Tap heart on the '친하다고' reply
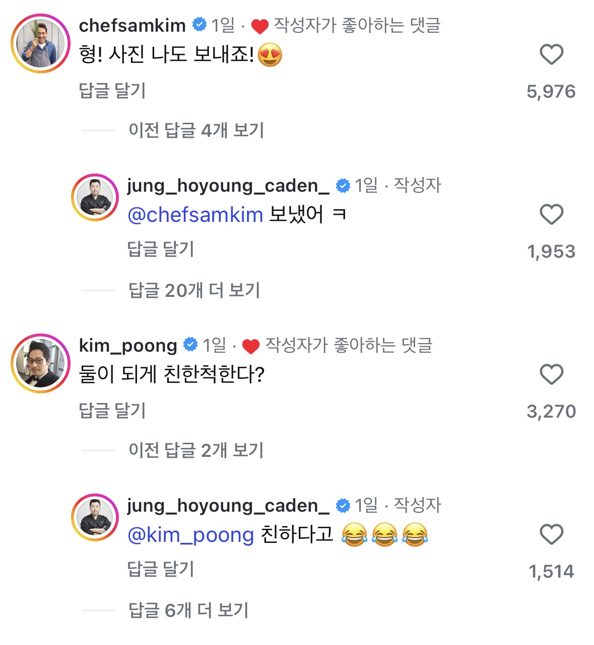594x645 pixels. (551, 534)
